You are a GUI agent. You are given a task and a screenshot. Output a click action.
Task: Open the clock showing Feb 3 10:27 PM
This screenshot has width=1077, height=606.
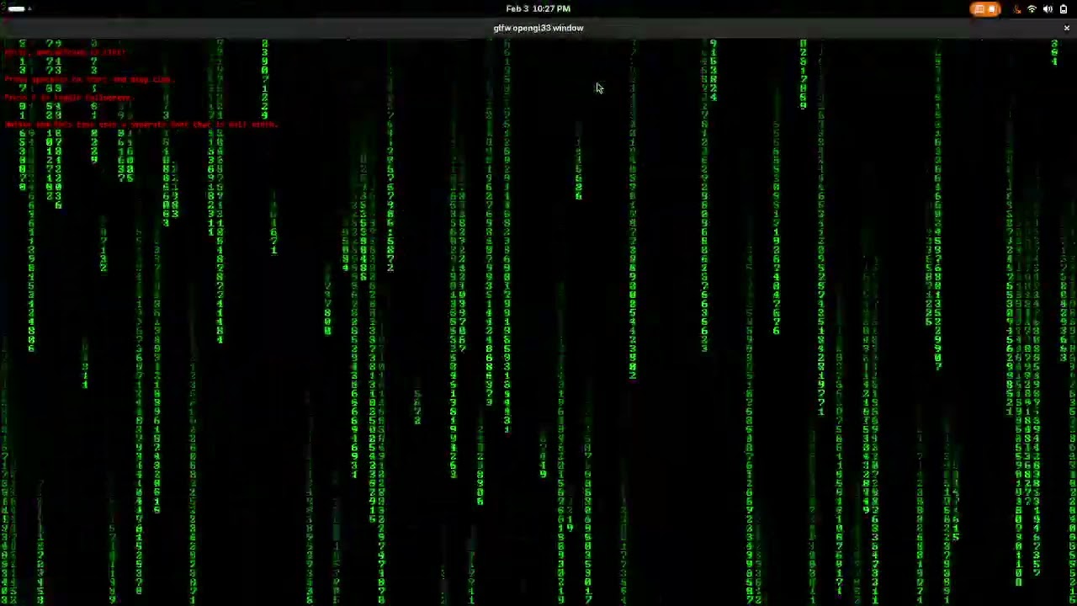coord(538,8)
